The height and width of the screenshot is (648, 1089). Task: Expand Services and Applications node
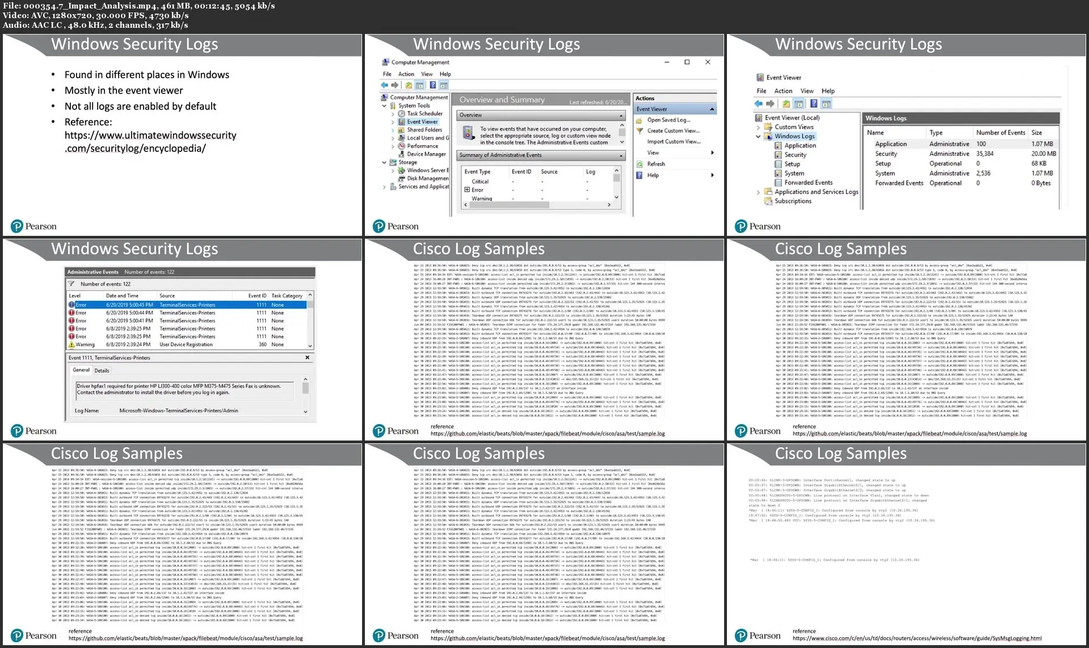[x=384, y=187]
